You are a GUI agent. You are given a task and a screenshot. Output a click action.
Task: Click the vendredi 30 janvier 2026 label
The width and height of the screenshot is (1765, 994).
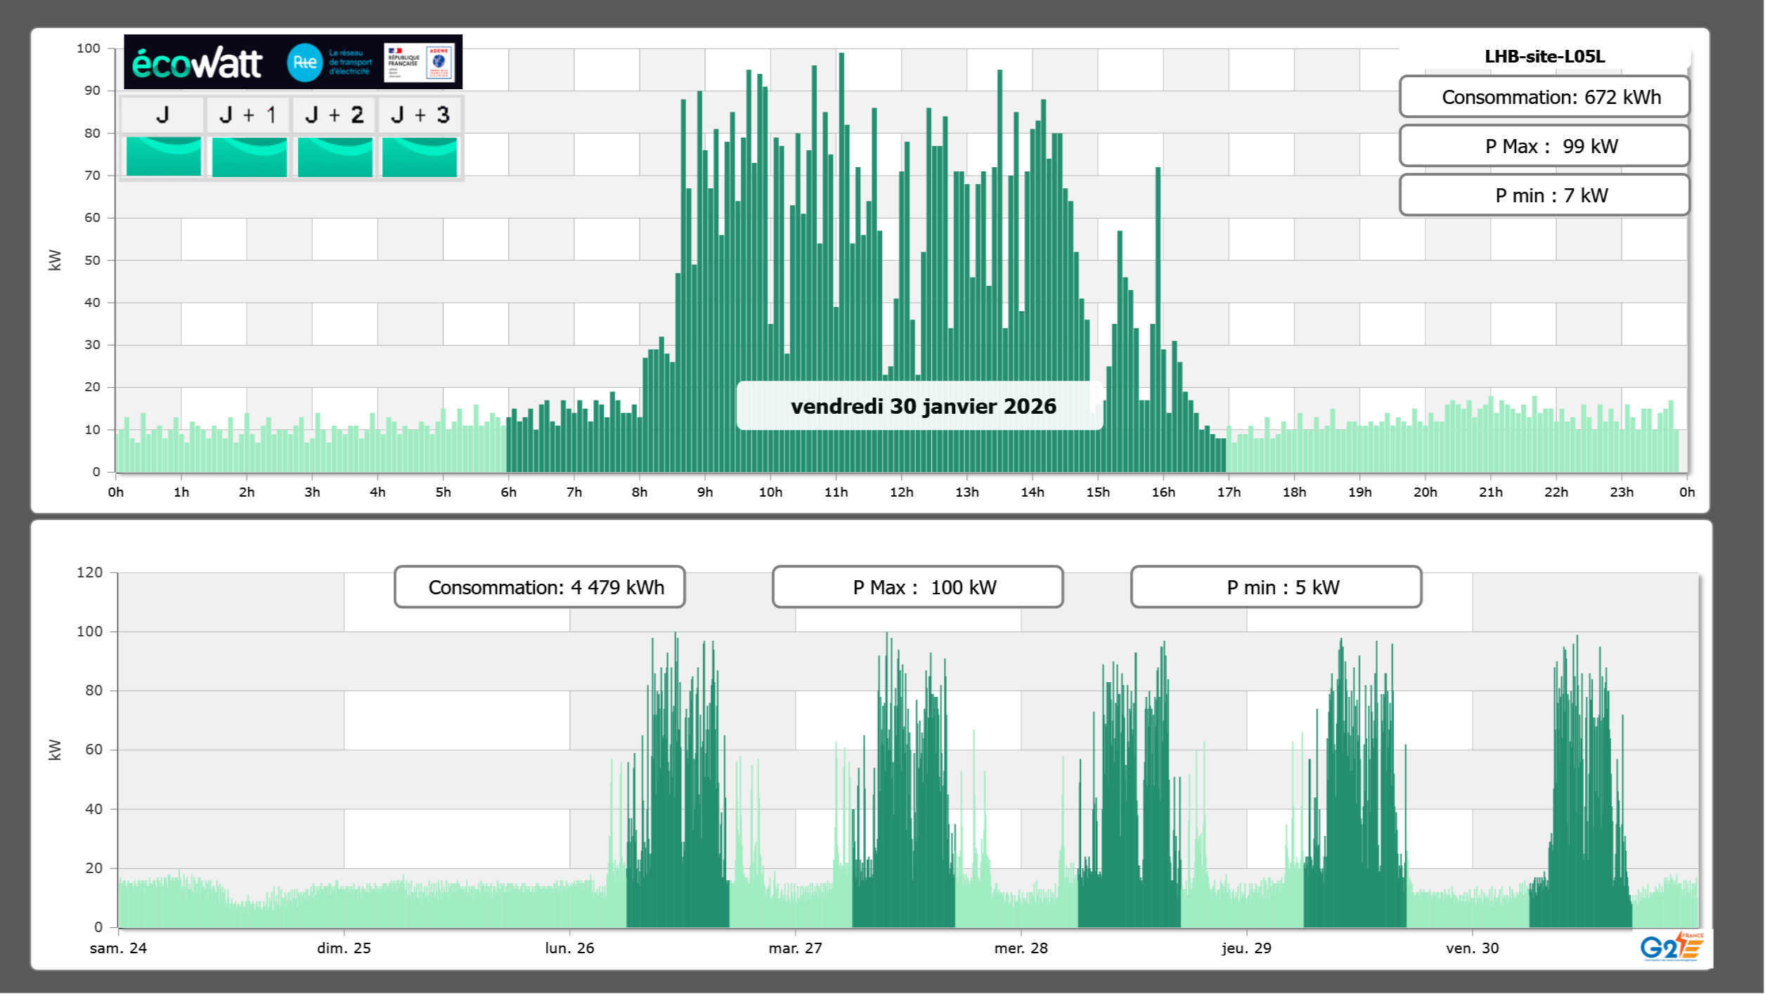click(x=922, y=406)
